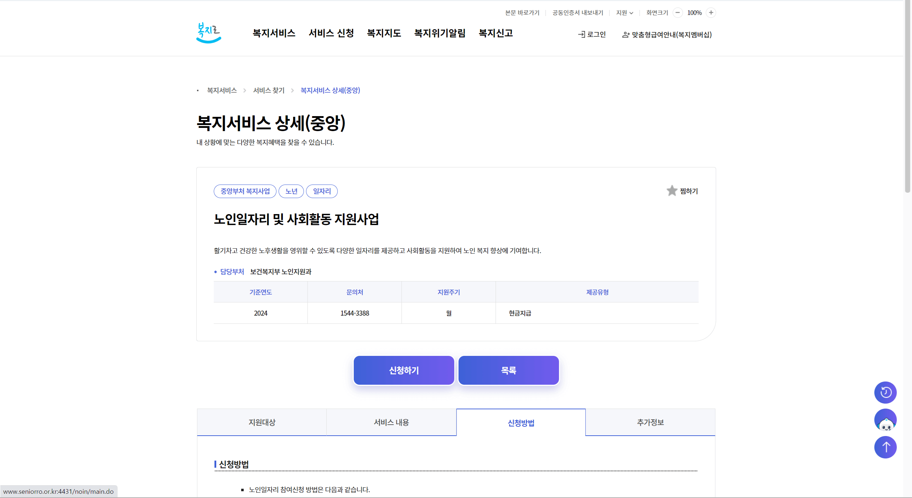Click 서비스 찾기 breadcrumb link
The width and height of the screenshot is (912, 498).
pyautogui.click(x=269, y=90)
